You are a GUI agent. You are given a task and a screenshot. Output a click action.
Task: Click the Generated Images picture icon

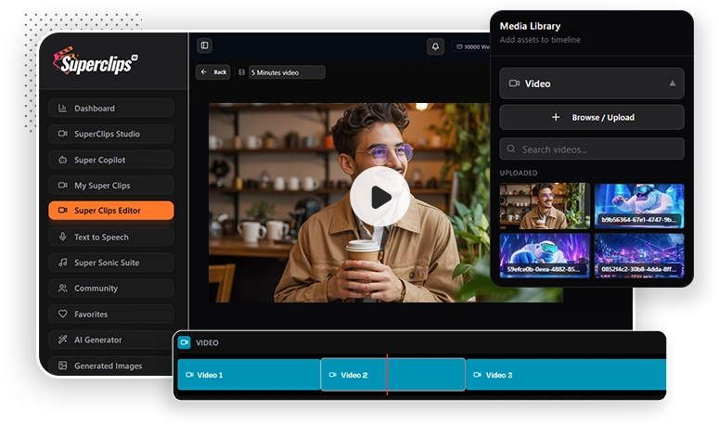(x=62, y=366)
